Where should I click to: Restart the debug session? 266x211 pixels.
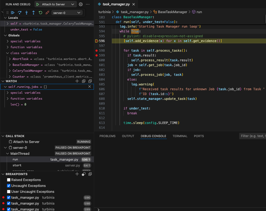click(40, 13)
